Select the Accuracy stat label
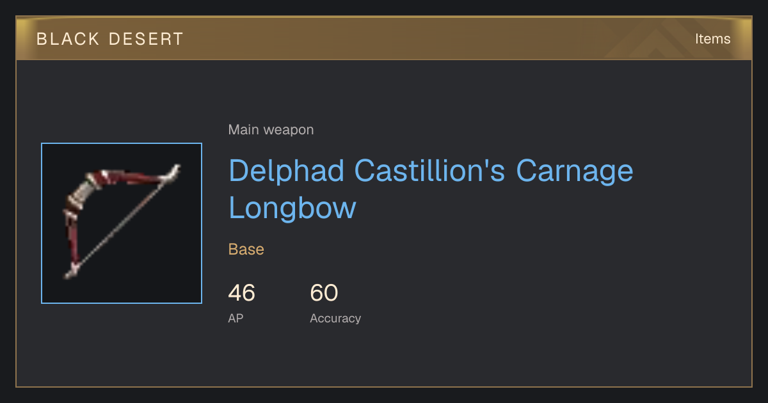This screenshot has height=403, width=768. (x=335, y=318)
